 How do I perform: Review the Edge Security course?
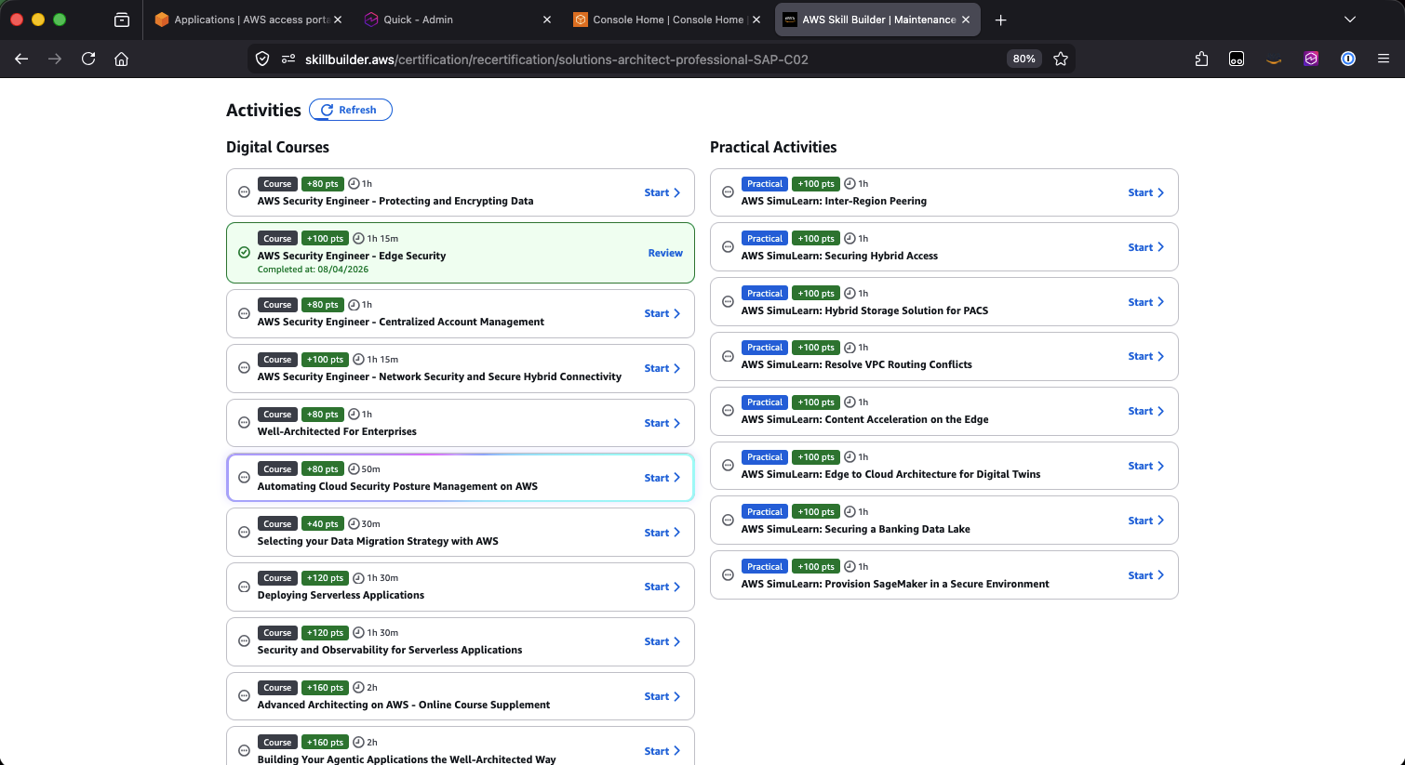[665, 253]
